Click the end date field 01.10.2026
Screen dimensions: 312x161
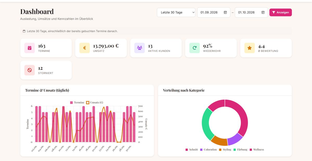[251, 12]
